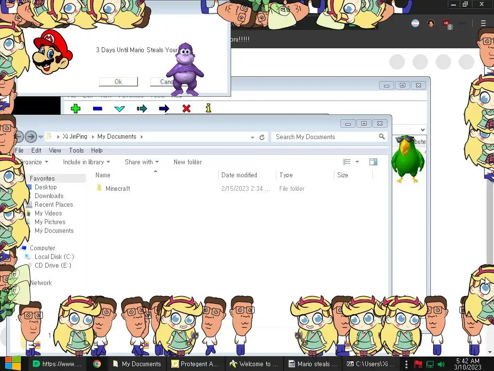This screenshot has width=494, height=371.
Task: Switch to Mario steals ... taskbar window
Action: click(313, 364)
